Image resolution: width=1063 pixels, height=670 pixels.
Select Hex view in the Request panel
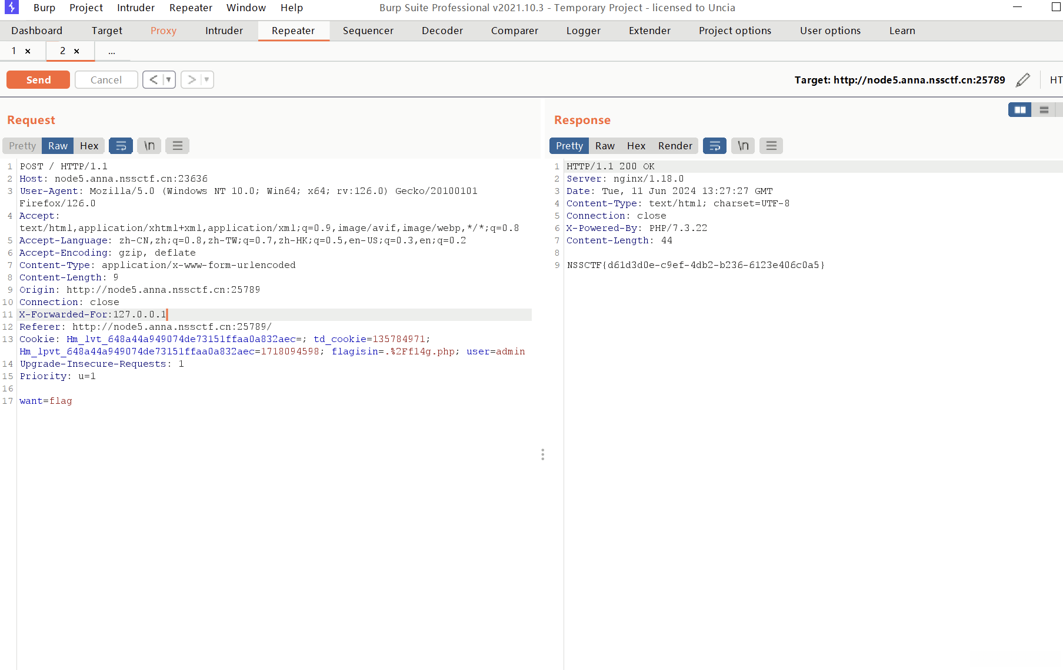pyautogui.click(x=89, y=146)
